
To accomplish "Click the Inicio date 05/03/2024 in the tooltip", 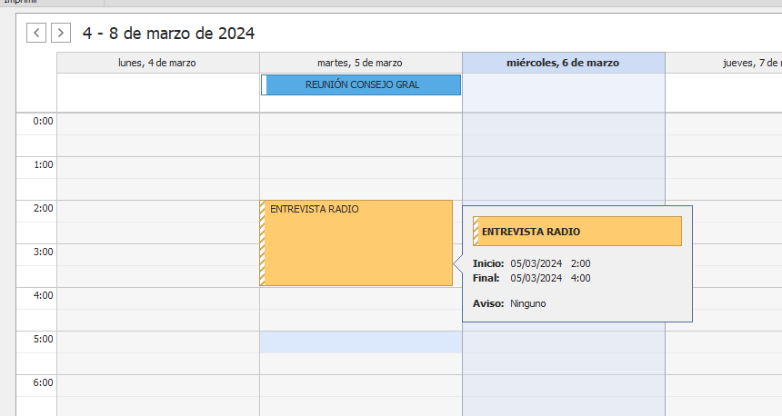I will tap(536, 263).
